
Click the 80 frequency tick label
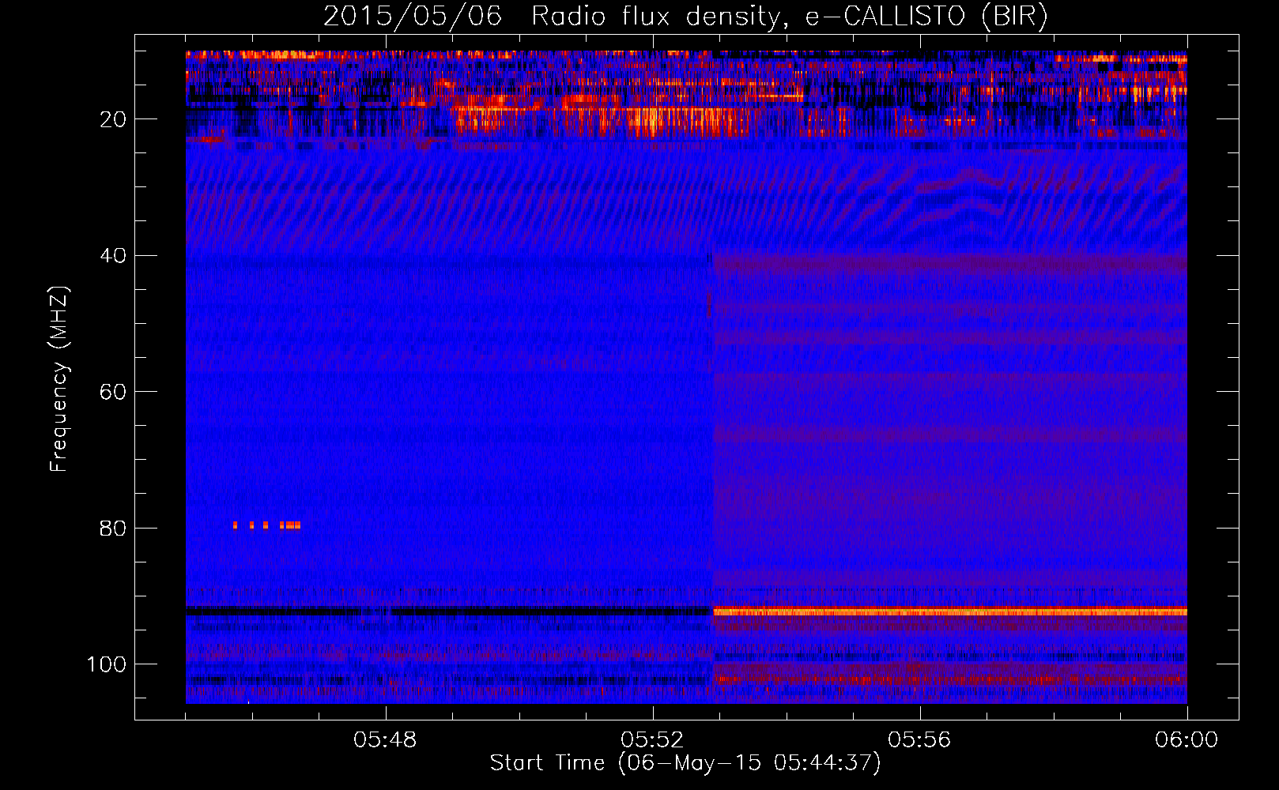point(113,529)
